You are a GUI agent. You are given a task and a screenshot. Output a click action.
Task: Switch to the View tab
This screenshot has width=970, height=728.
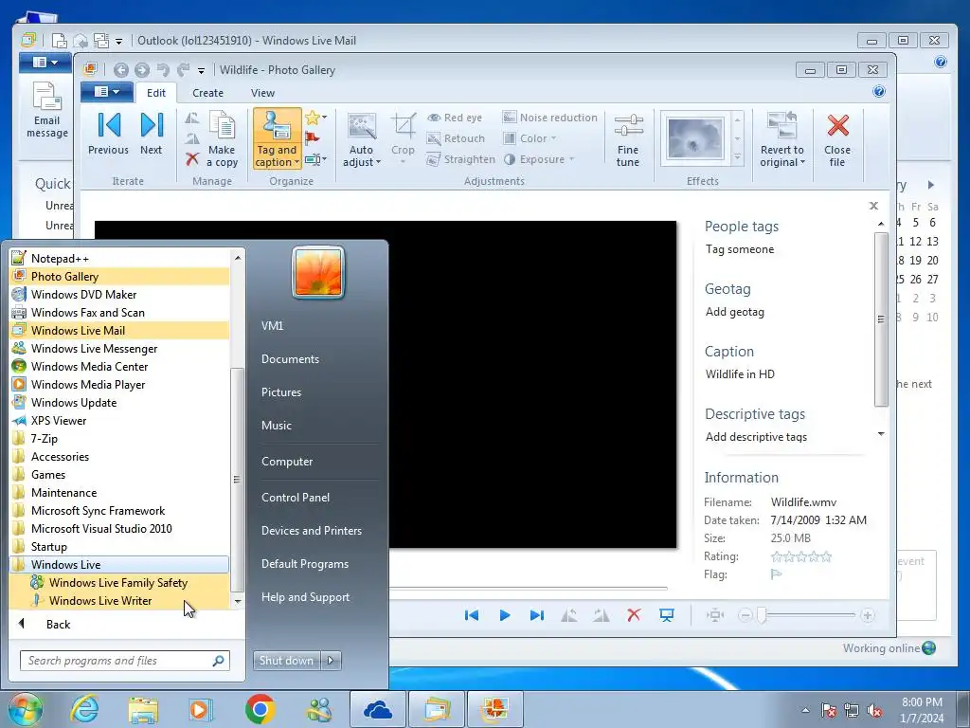coord(262,93)
